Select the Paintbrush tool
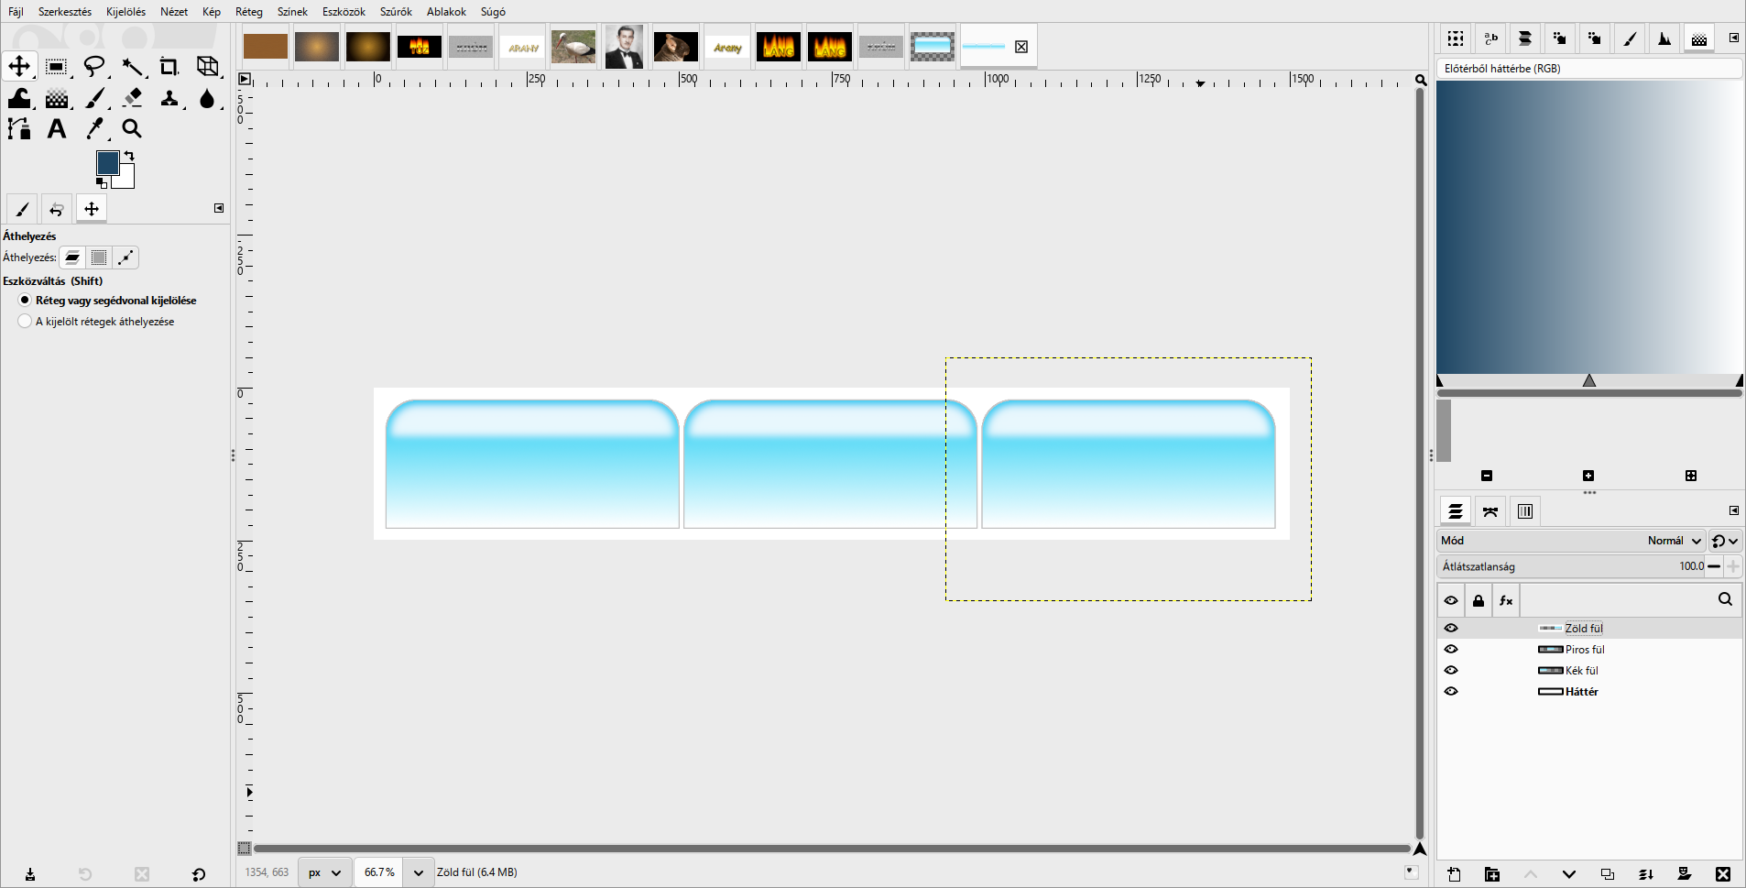This screenshot has width=1746, height=888. pyautogui.click(x=94, y=98)
